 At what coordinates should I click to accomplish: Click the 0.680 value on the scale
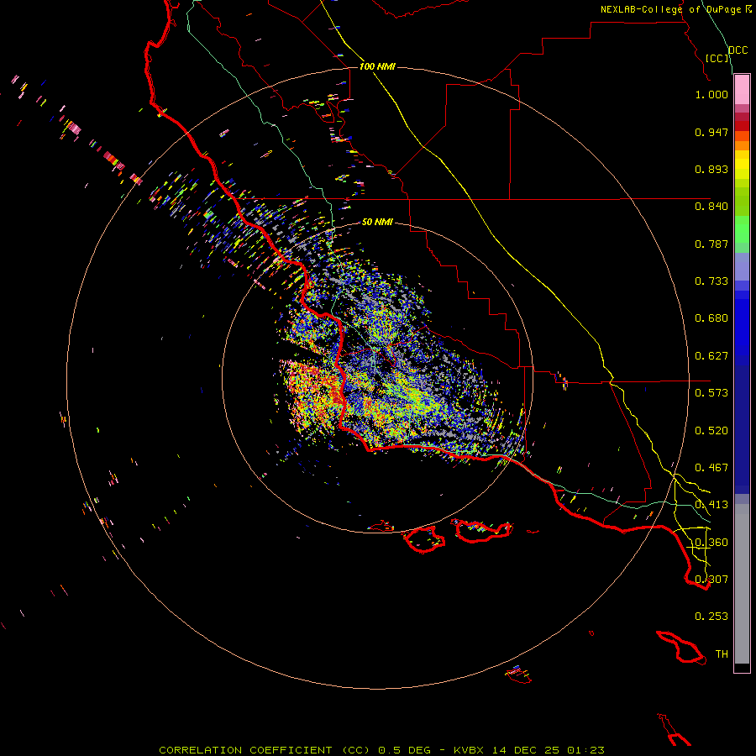coord(711,318)
